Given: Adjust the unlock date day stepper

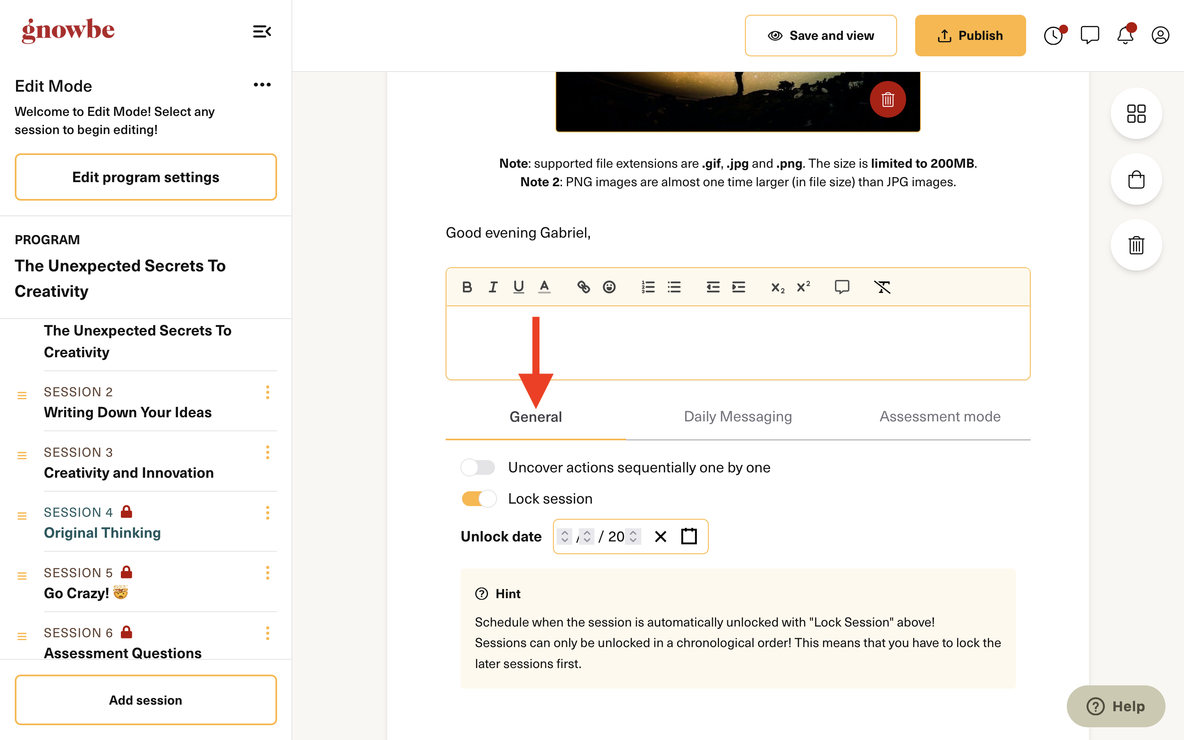Looking at the screenshot, I should pos(587,536).
